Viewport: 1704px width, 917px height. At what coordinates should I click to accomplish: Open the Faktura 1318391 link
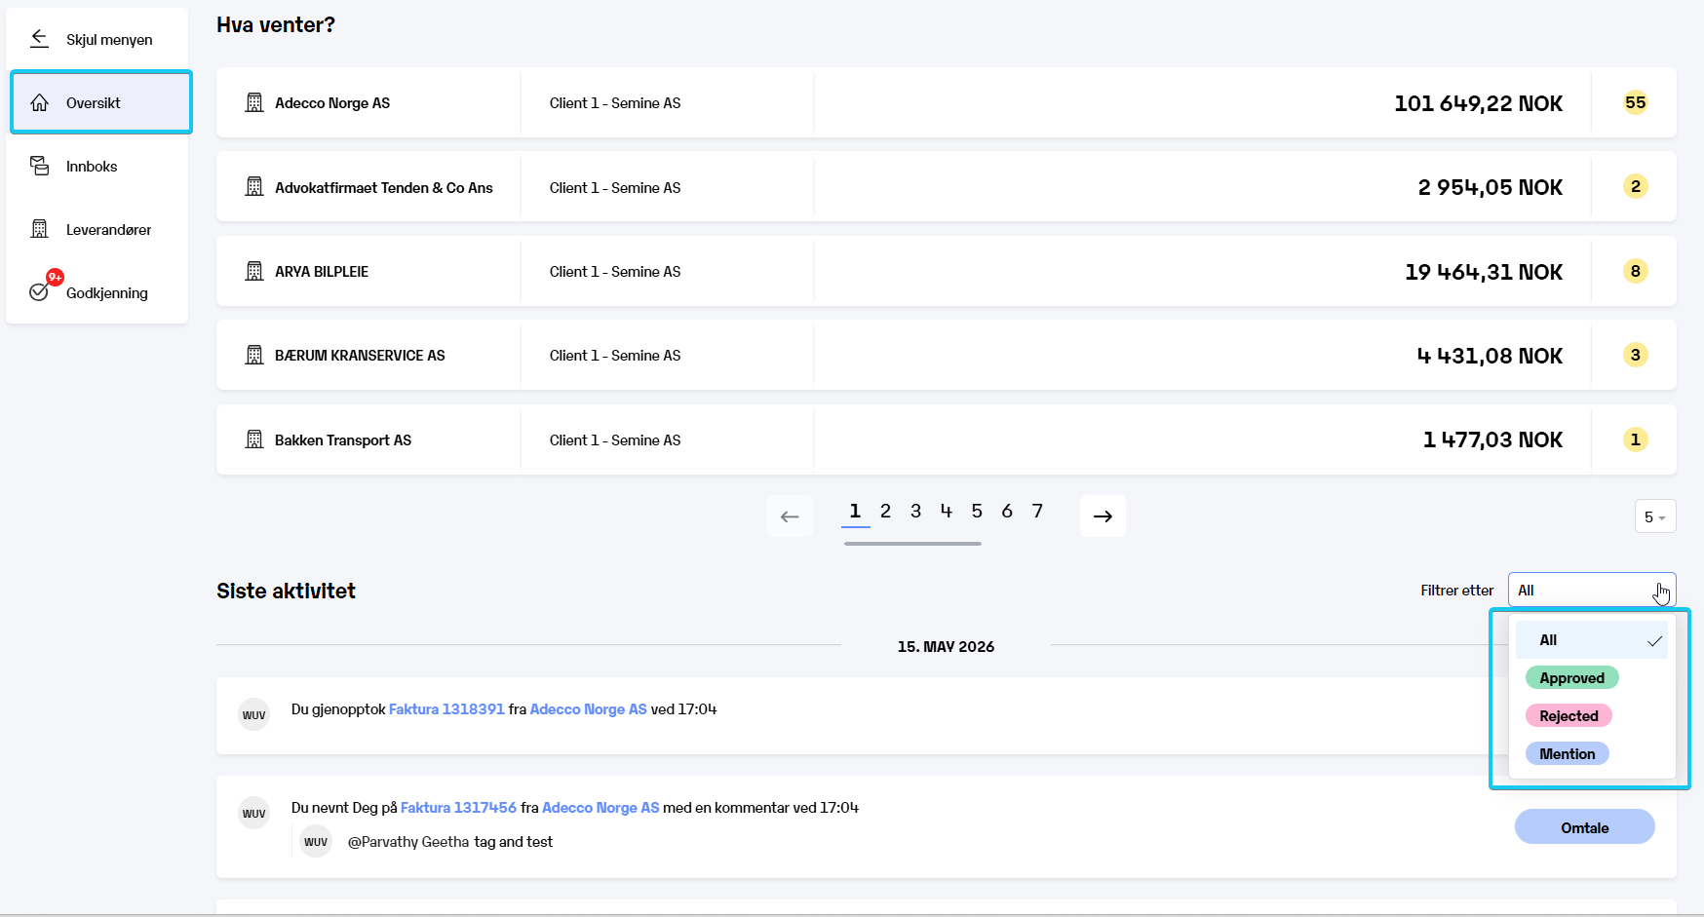[x=446, y=709]
